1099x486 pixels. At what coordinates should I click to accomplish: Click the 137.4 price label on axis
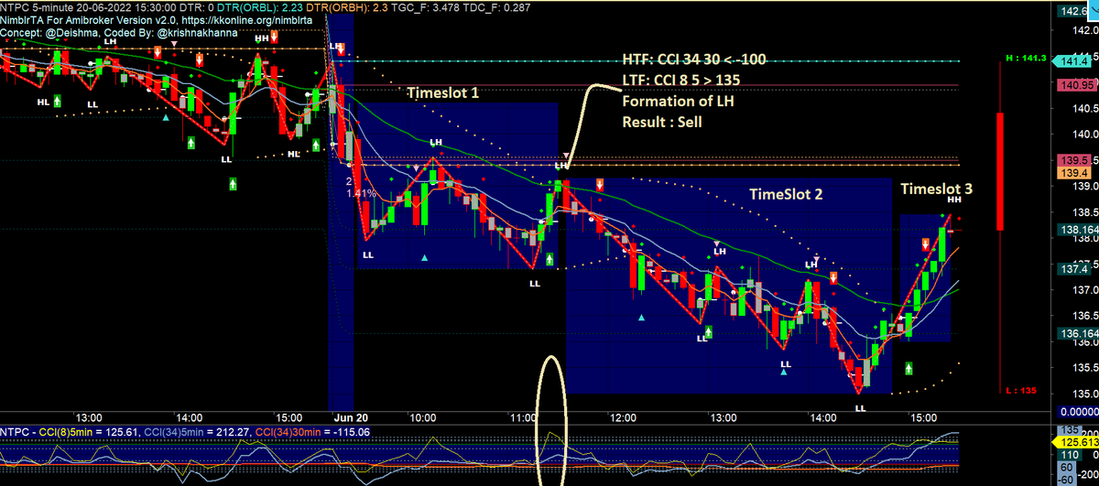click(x=1072, y=269)
